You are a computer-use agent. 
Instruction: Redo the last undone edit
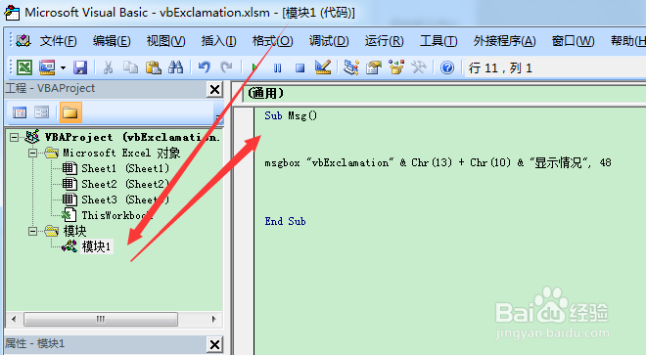tap(226, 67)
